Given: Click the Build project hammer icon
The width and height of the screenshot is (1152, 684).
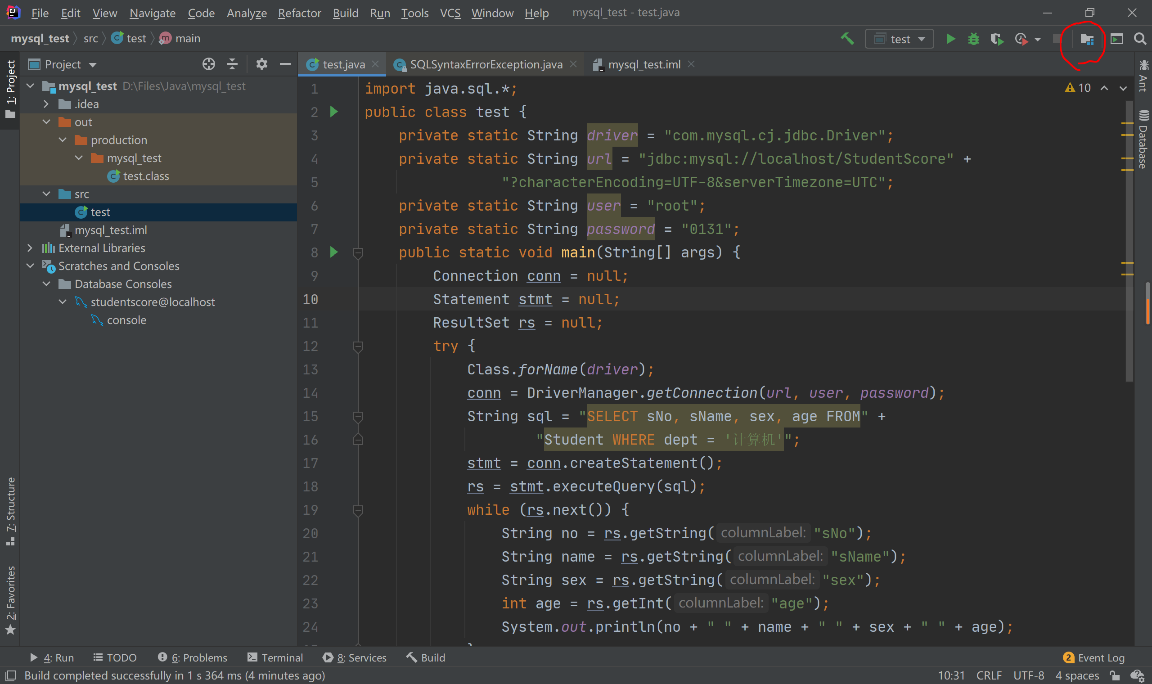Looking at the screenshot, I should 847,39.
